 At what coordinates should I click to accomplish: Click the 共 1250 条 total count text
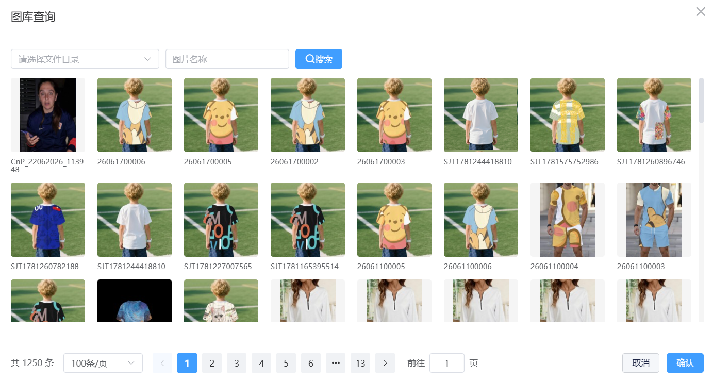coord(32,363)
